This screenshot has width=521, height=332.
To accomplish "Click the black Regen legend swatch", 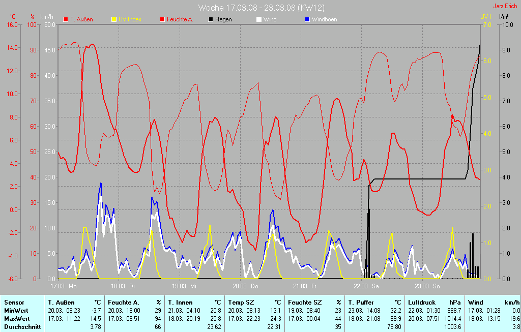I will point(211,20).
